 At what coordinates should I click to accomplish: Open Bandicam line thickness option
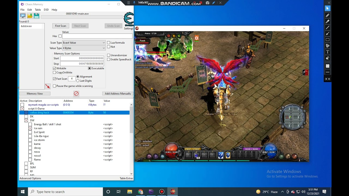point(327,72)
